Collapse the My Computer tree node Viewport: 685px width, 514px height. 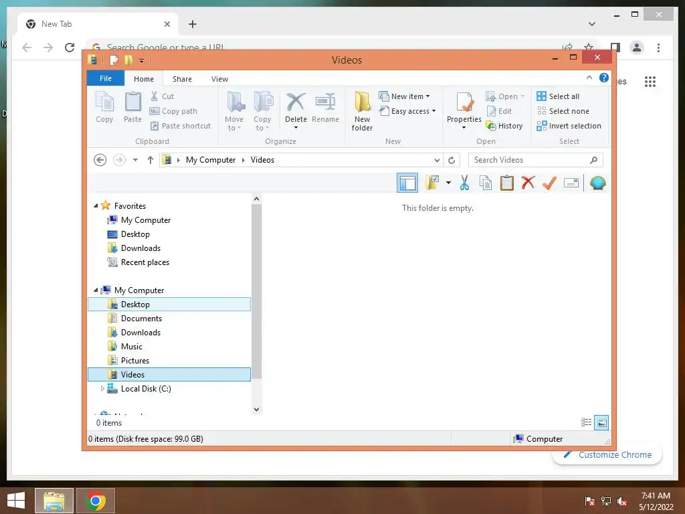point(96,290)
